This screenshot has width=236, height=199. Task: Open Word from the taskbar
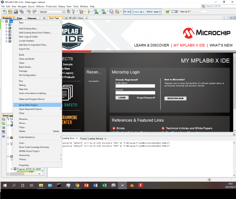(x=96, y=185)
